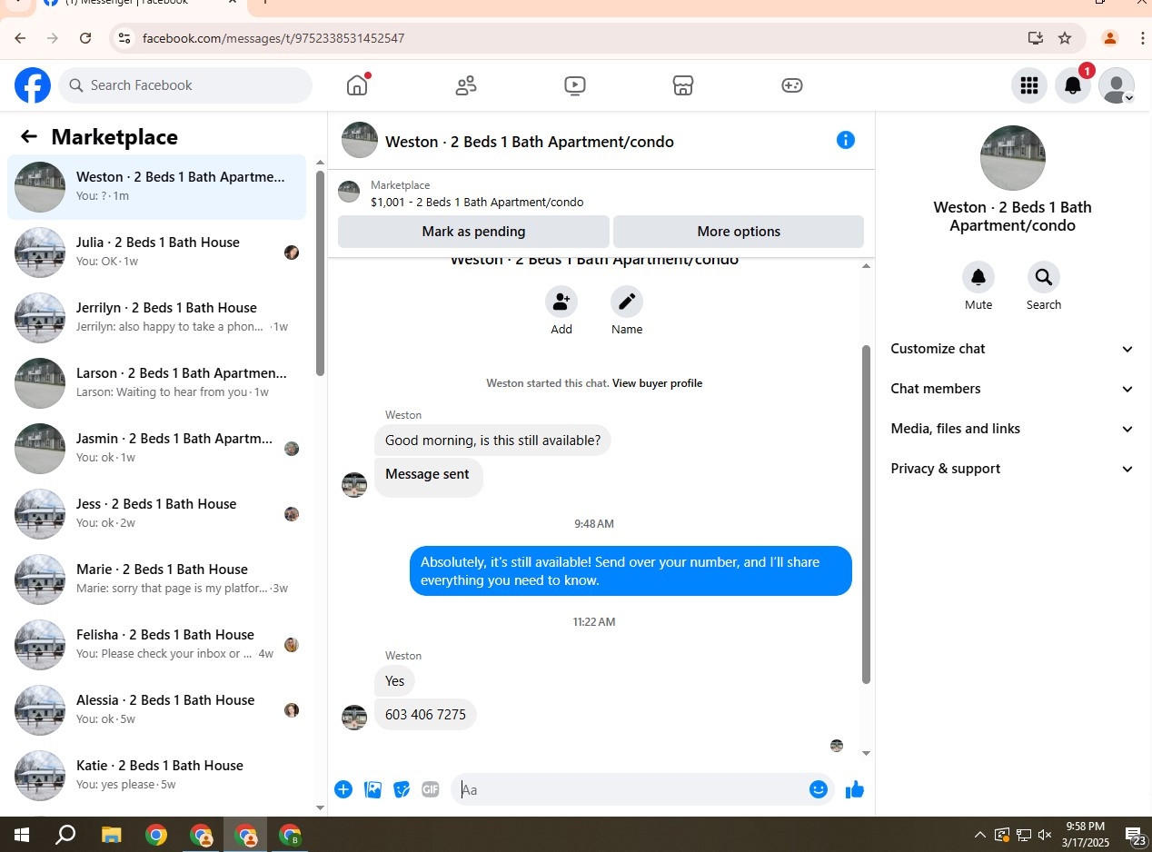Bookmark this page with star icon
1152x852 pixels.
click(x=1065, y=38)
